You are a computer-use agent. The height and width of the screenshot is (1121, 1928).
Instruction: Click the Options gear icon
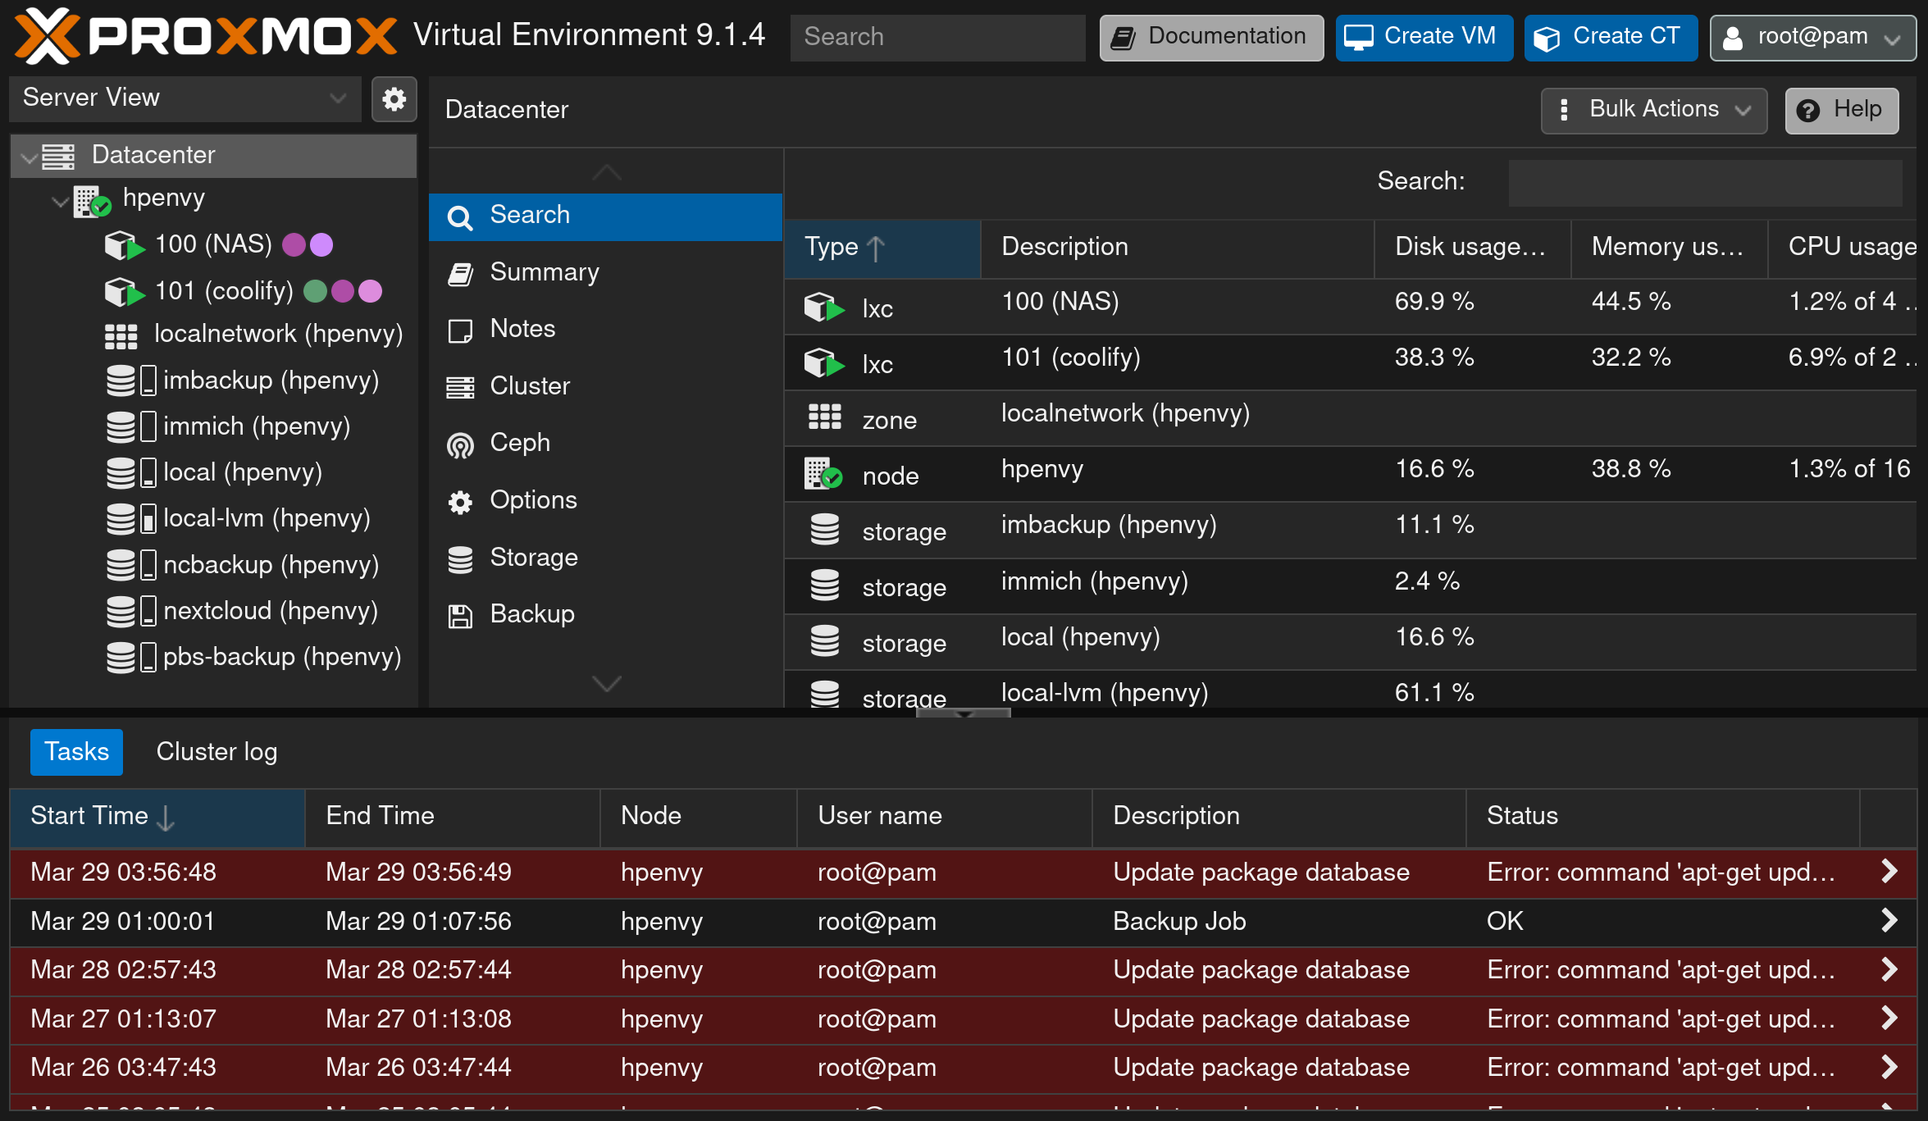(x=460, y=502)
